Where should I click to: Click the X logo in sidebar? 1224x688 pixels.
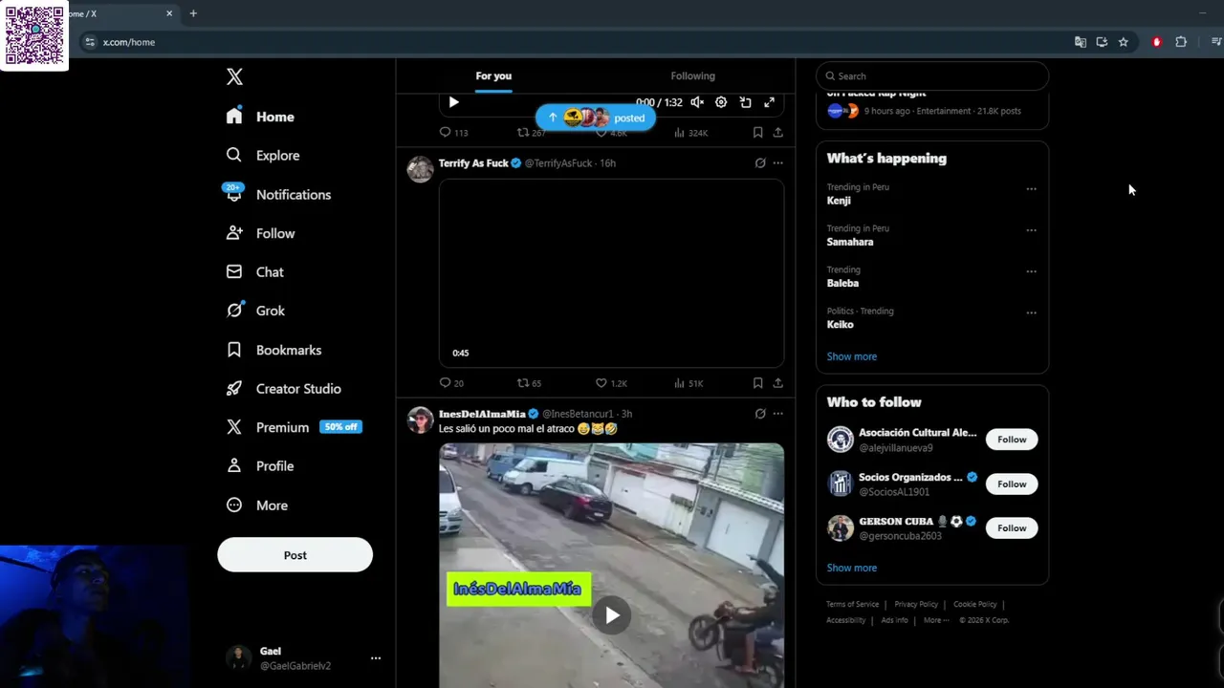(x=234, y=77)
